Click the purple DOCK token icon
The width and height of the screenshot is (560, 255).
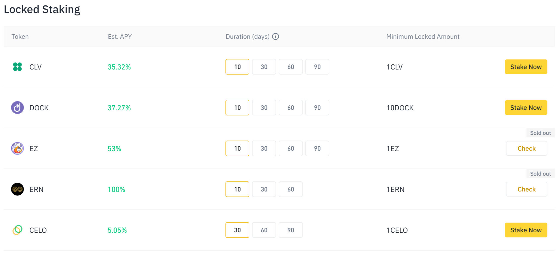pos(17,108)
